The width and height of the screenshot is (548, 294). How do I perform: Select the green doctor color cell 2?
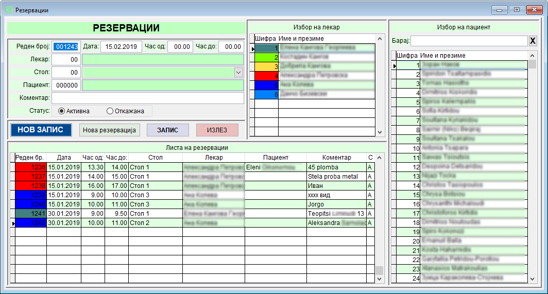267,58
